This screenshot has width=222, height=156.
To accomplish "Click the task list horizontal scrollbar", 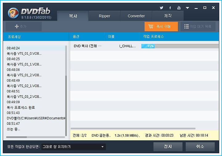I will [133, 128].
